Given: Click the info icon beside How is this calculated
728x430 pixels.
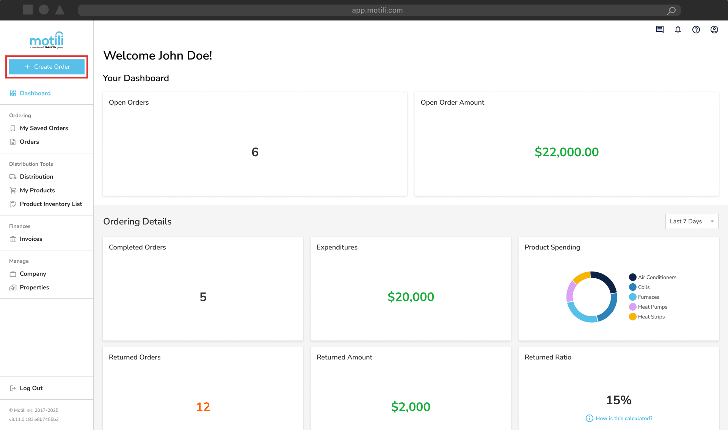Looking at the screenshot, I should point(589,418).
